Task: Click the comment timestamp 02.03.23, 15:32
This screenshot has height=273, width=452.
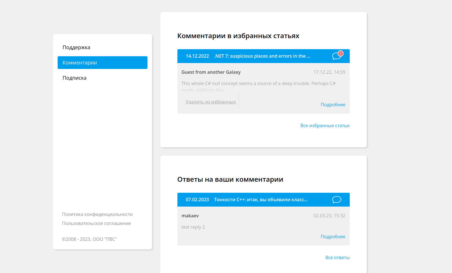Action: pyautogui.click(x=329, y=216)
